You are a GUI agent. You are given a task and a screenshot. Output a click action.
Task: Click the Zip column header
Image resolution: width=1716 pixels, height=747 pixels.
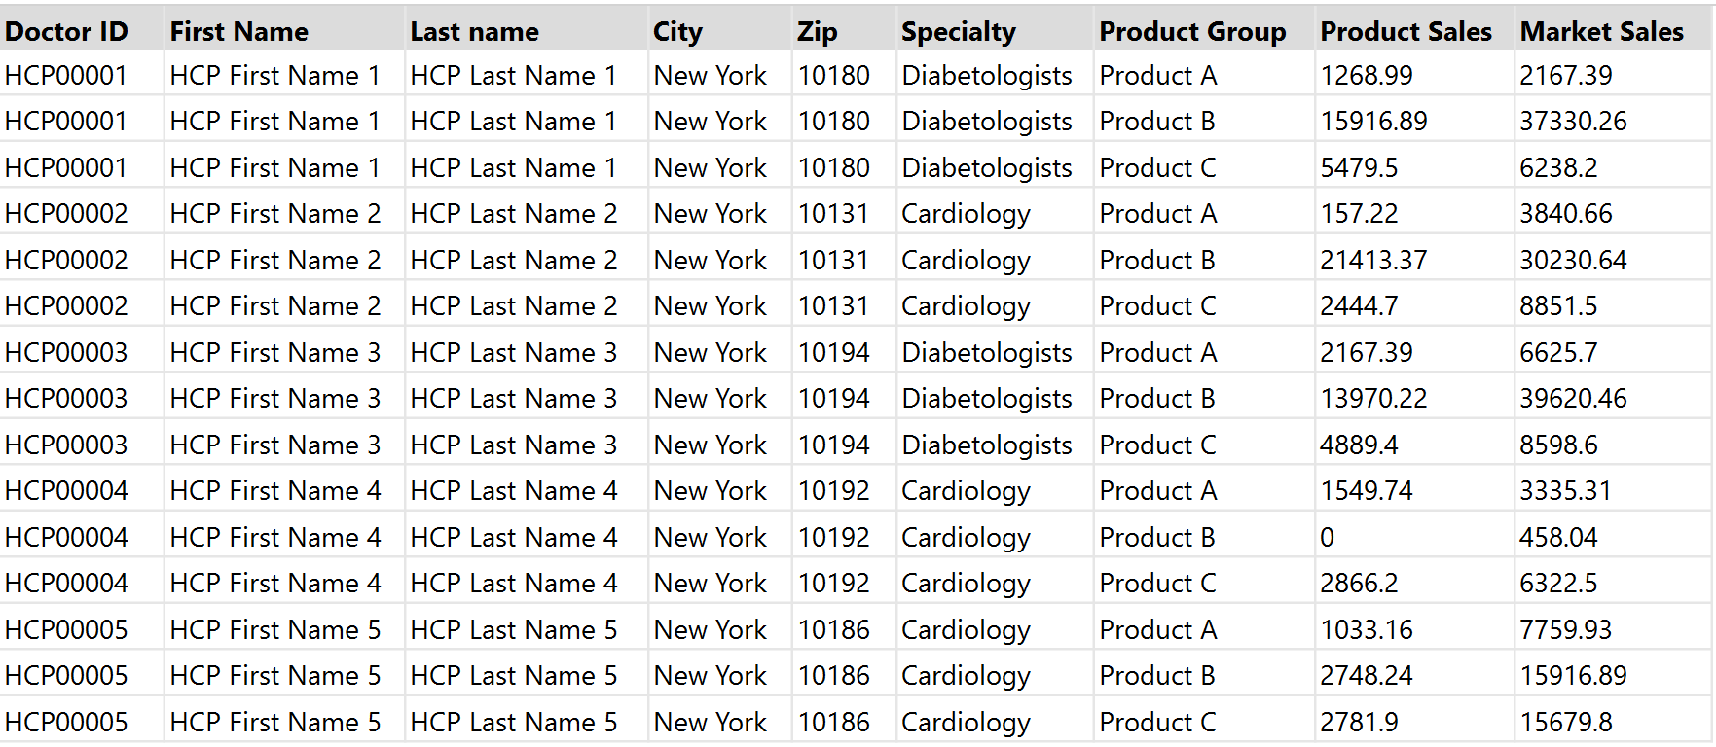817,31
